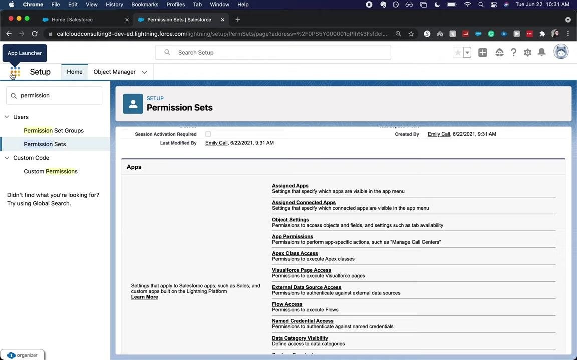The image size is (577, 360).
Task: Open the Assigned Apps link
Action: 290,186
